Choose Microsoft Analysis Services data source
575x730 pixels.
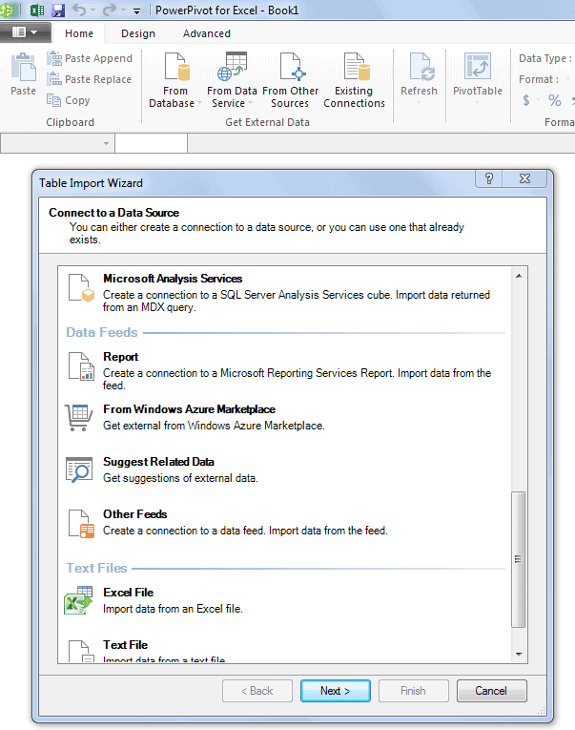(x=284, y=292)
